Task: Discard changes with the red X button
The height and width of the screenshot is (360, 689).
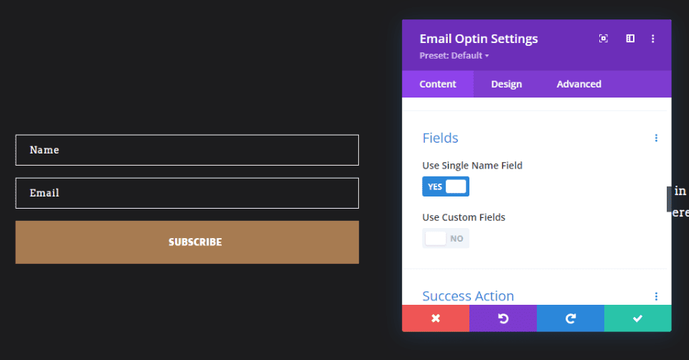Action: [436, 318]
